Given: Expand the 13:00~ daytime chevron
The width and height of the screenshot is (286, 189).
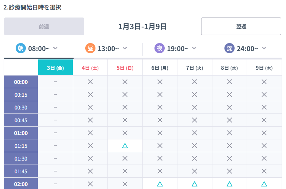Looking at the screenshot, I should point(125,48).
